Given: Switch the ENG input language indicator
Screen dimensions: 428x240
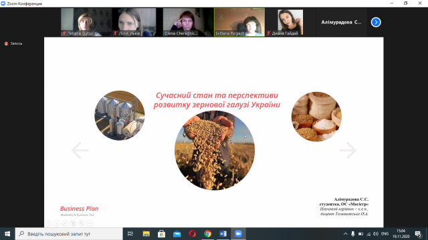Looking at the screenshot, I should click(x=385, y=234).
